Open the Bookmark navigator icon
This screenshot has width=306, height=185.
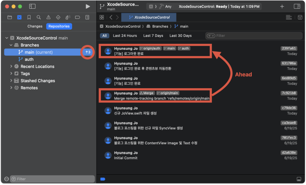[x=29, y=17]
